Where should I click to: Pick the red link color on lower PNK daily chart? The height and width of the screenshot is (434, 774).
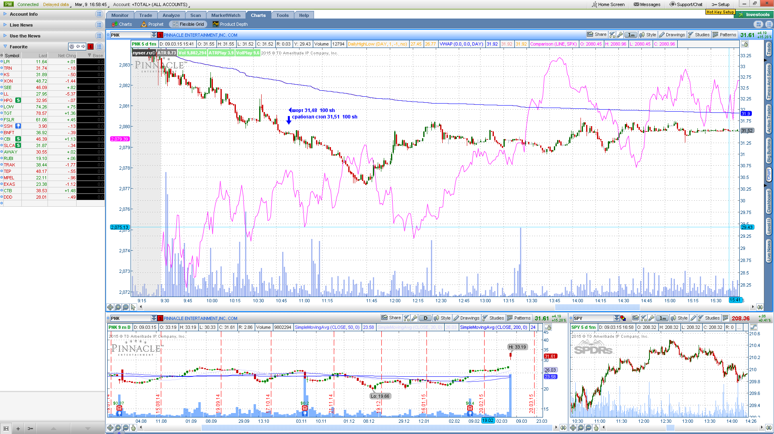(x=160, y=318)
